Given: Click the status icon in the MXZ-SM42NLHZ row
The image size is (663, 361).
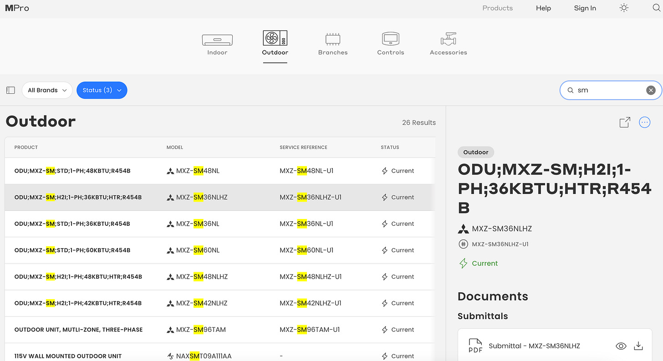Looking at the screenshot, I should point(385,303).
